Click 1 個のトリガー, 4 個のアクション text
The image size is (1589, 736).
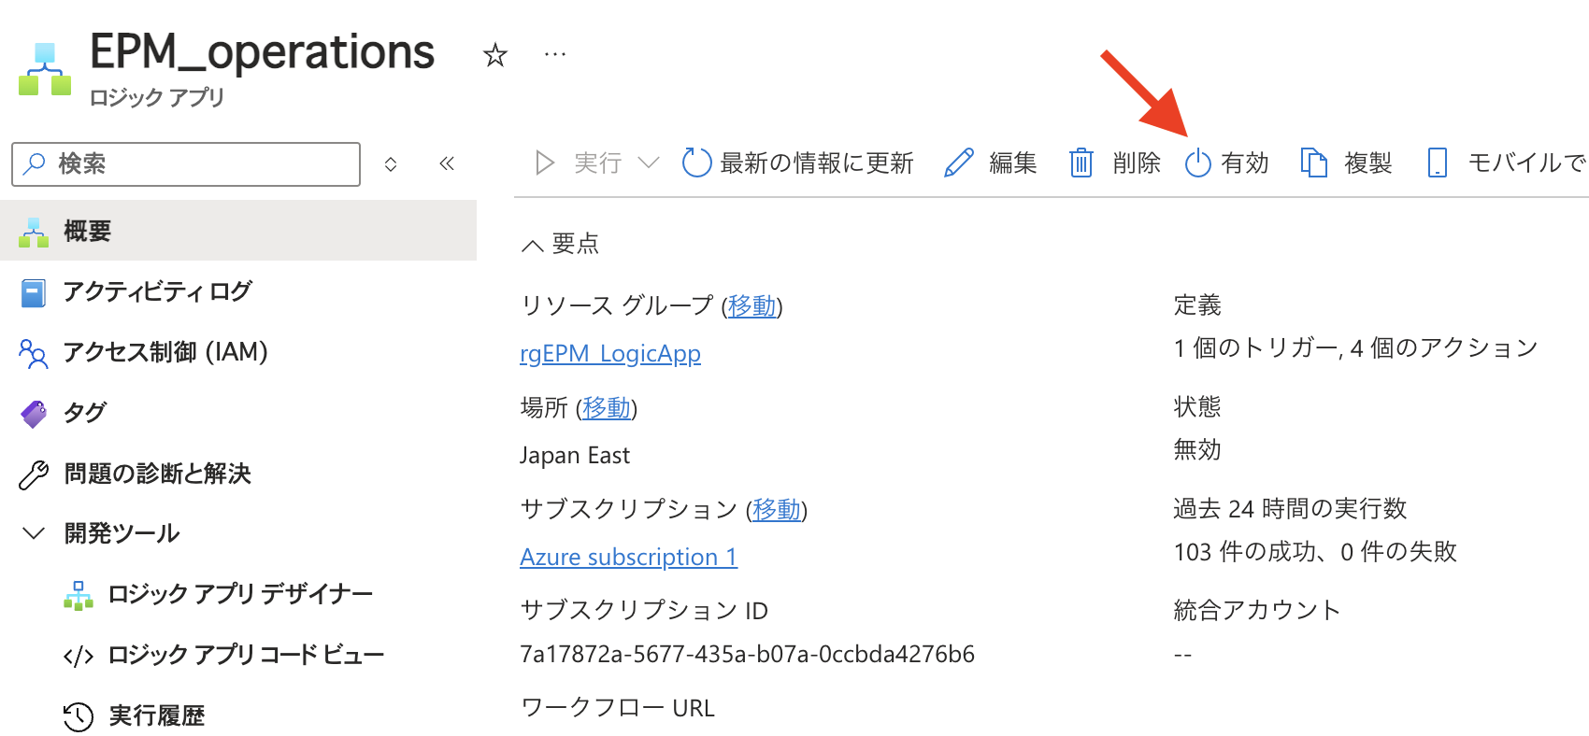click(1356, 348)
